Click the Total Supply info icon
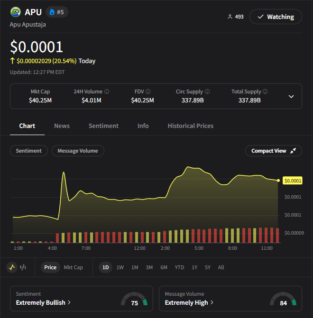Image resolution: width=313 pixels, height=318 pixels. [265, 91]
